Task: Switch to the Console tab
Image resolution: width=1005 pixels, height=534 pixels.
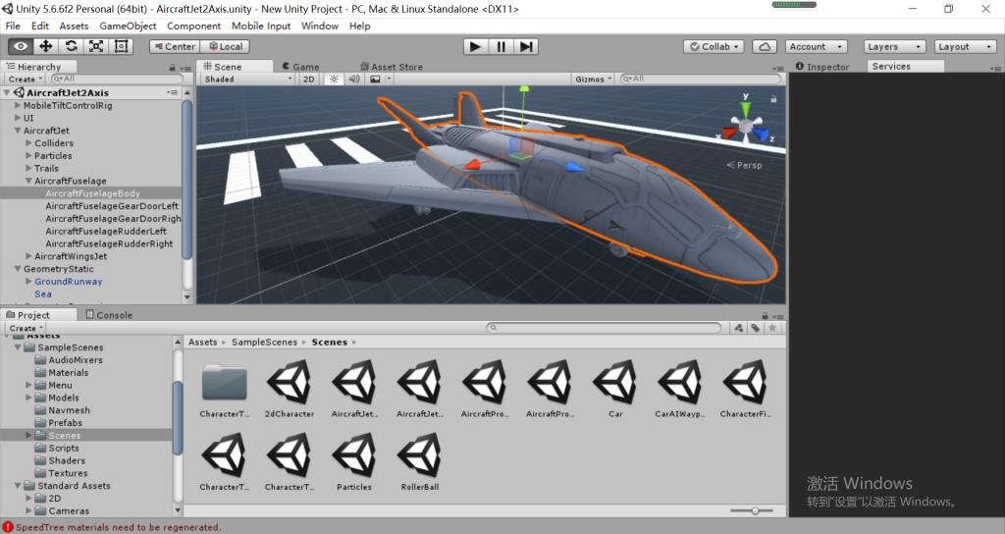Action: [109, 315]
